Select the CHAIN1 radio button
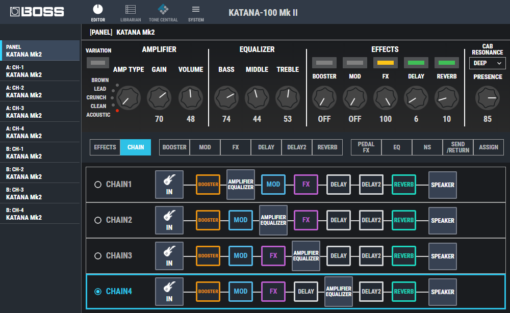The width and height of the screenshot is (510, 313). 97,185
